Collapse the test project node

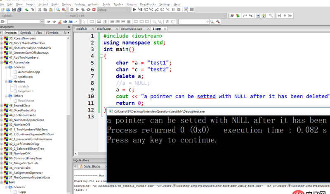(2, 182)
